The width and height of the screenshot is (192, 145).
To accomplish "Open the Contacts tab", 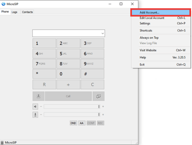I will pyautogui.click(x=27, y=12).
